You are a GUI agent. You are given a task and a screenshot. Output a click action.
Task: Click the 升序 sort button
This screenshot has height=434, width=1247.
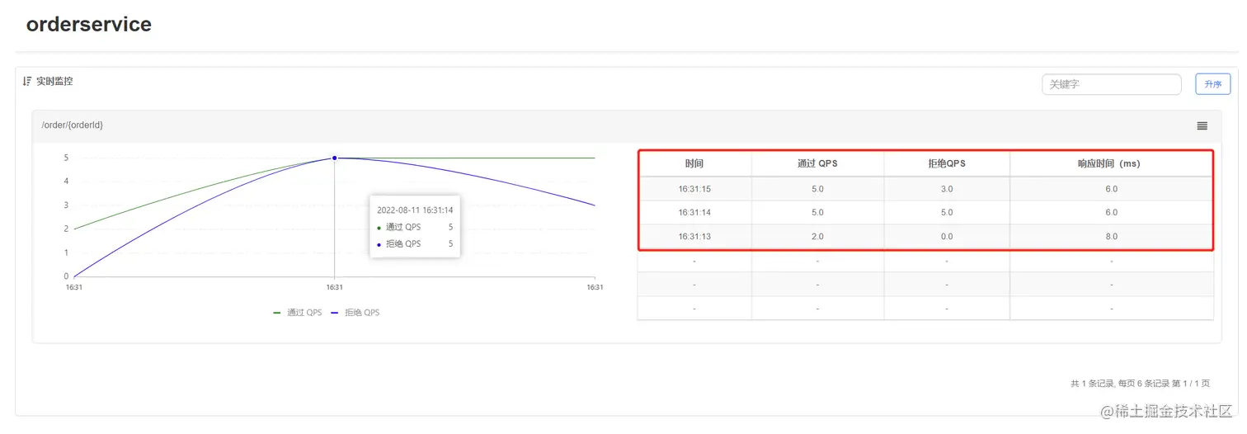pos(1212,84)
